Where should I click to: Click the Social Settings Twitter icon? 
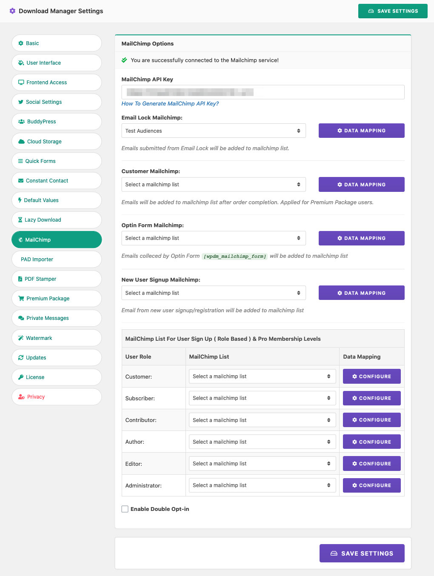(20, 102)
